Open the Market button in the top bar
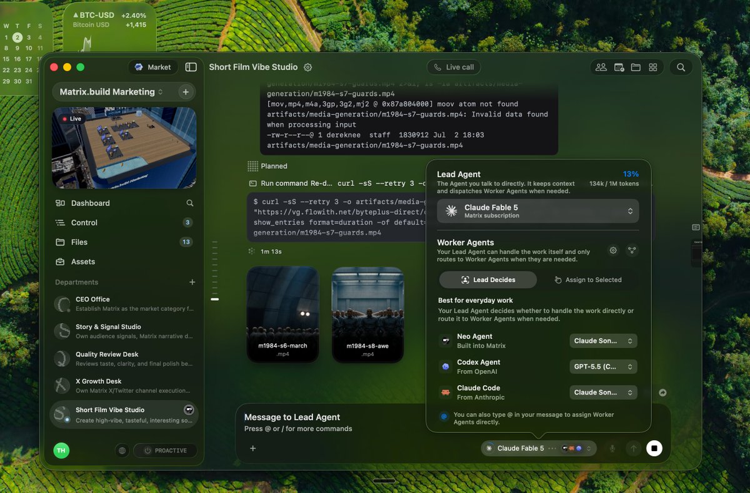This screenshot has height=493, width=750. click(153, 67)
